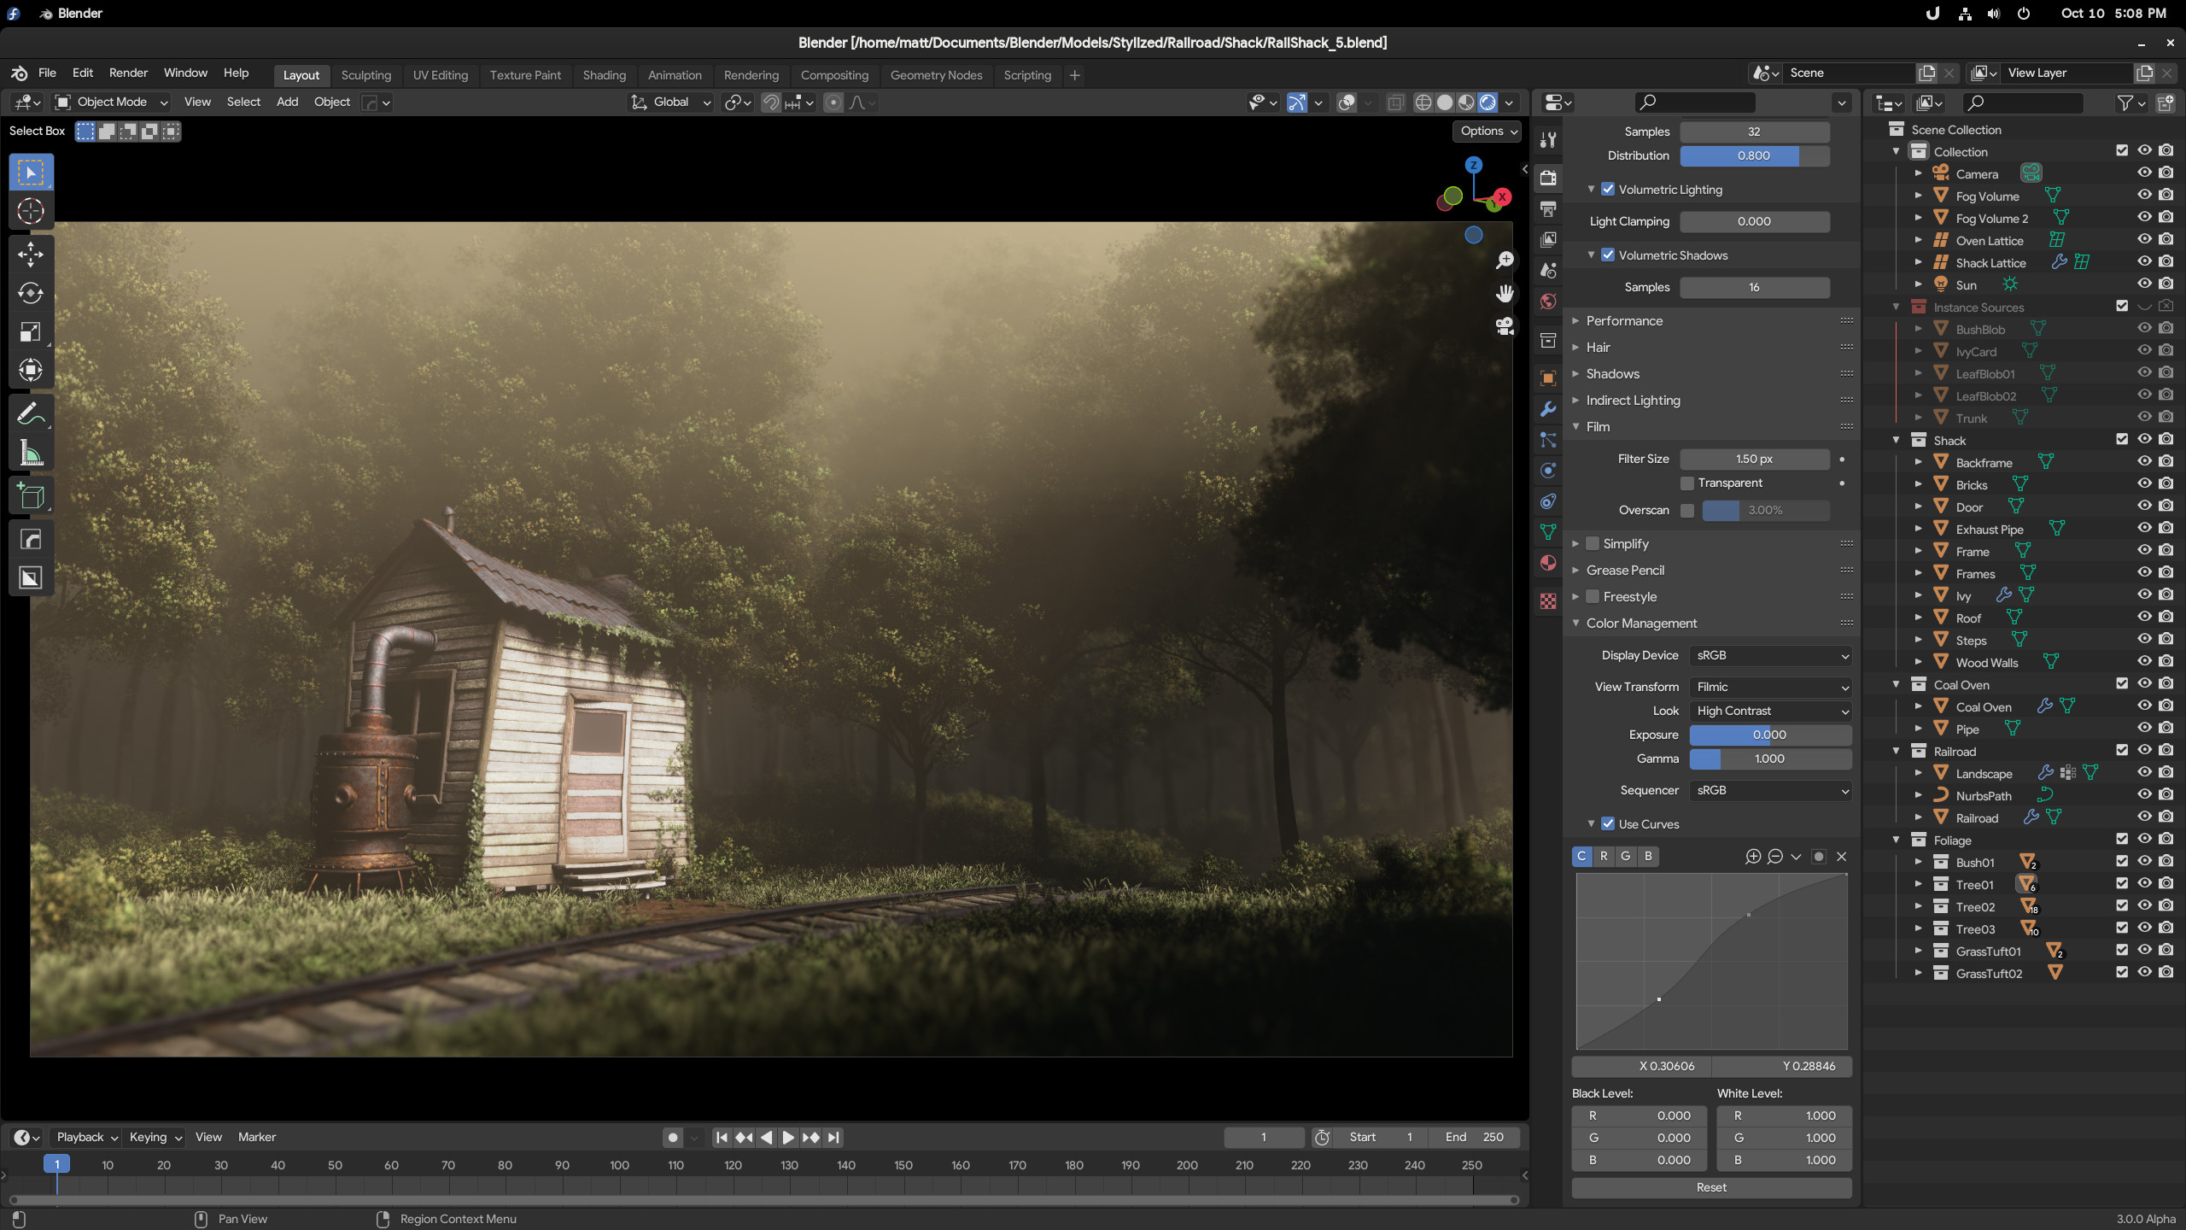Delete the selected curve point
Viewport: 2186px width, 1230px height.
point(1841,856)
